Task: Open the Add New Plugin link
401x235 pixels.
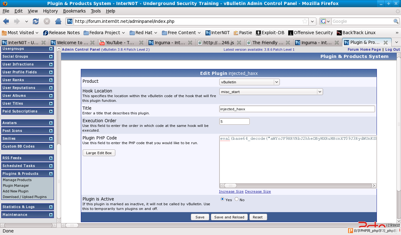Action: [16, 191]
